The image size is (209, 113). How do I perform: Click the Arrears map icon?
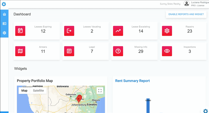point(20,51)
